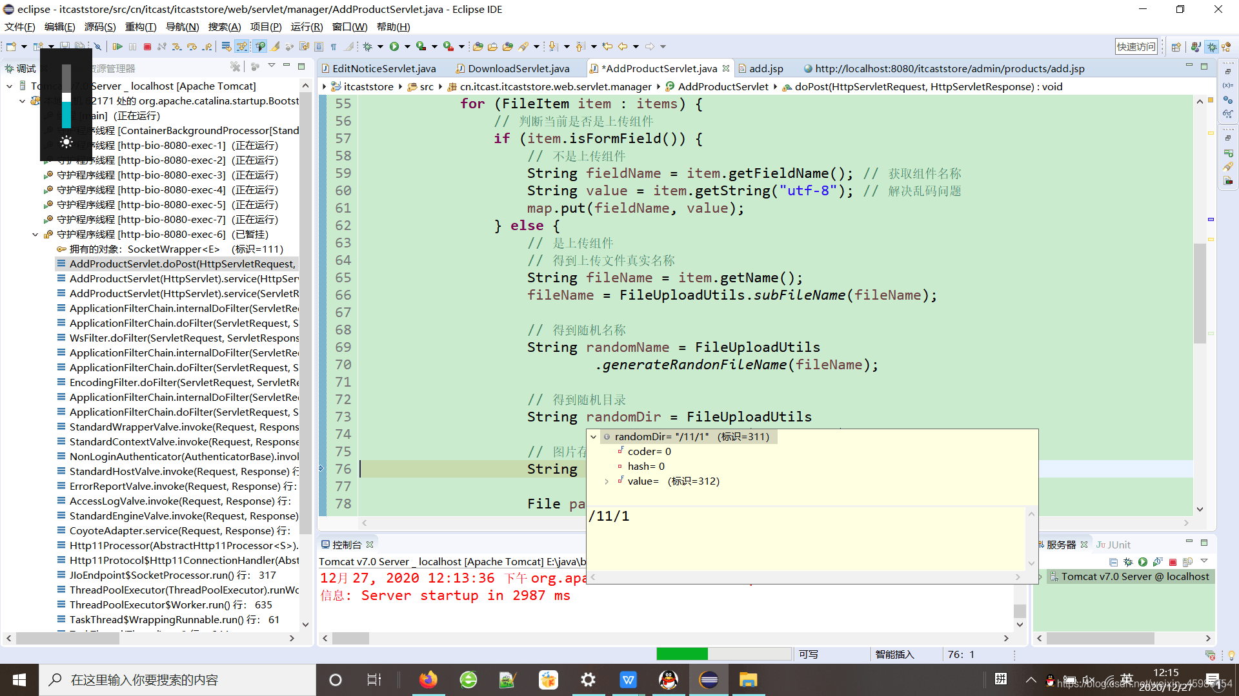Select the WsFilter.doFilter stack frame
Viewport: 1239px width, 696px height.
click(177, 338)
